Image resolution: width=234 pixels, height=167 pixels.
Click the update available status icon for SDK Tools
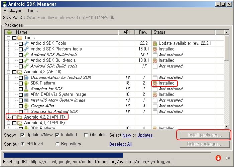click(x=155, y=43)
